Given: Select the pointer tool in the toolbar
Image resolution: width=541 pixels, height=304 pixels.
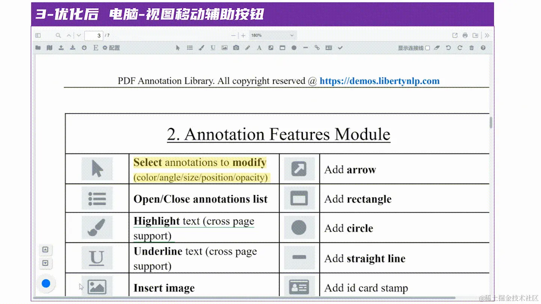Looking at the screenshot, I should (178, 48).
